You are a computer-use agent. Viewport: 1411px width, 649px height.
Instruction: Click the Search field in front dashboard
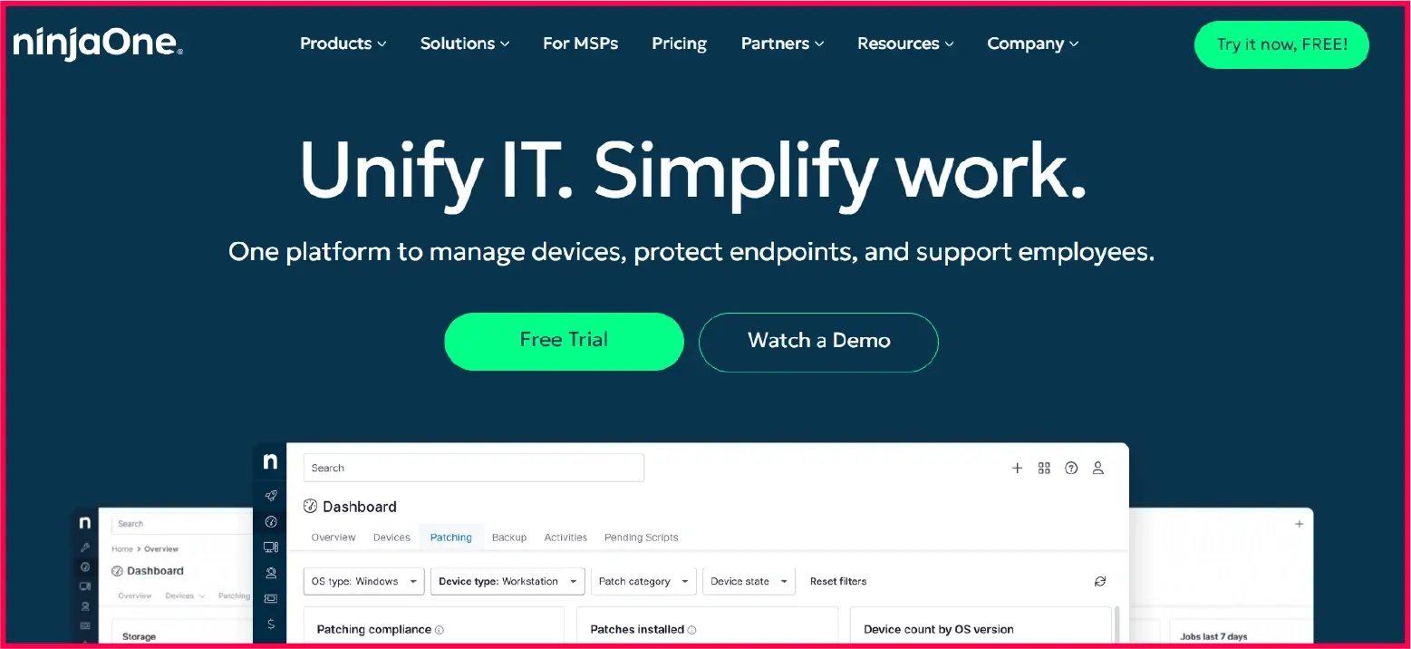point(474,468)
